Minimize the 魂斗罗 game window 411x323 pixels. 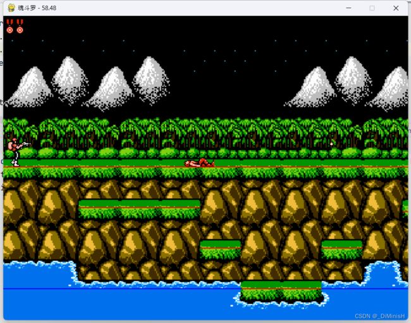(348, 8)
